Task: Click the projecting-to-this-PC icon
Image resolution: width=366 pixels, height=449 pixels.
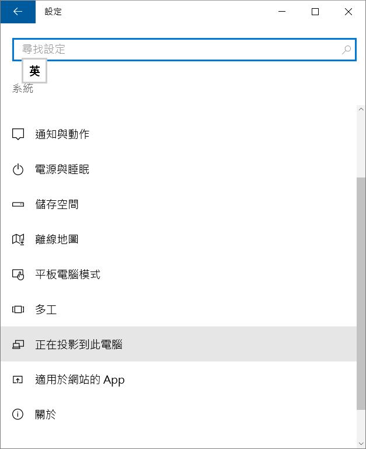Action: pyautogui.click(x=18, y=344)
